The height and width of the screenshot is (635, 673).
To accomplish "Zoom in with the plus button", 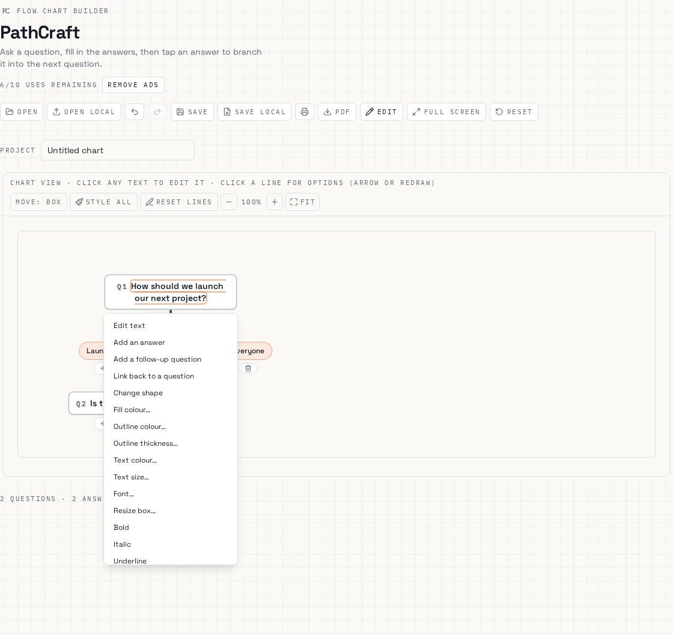I will coord(274,202).
